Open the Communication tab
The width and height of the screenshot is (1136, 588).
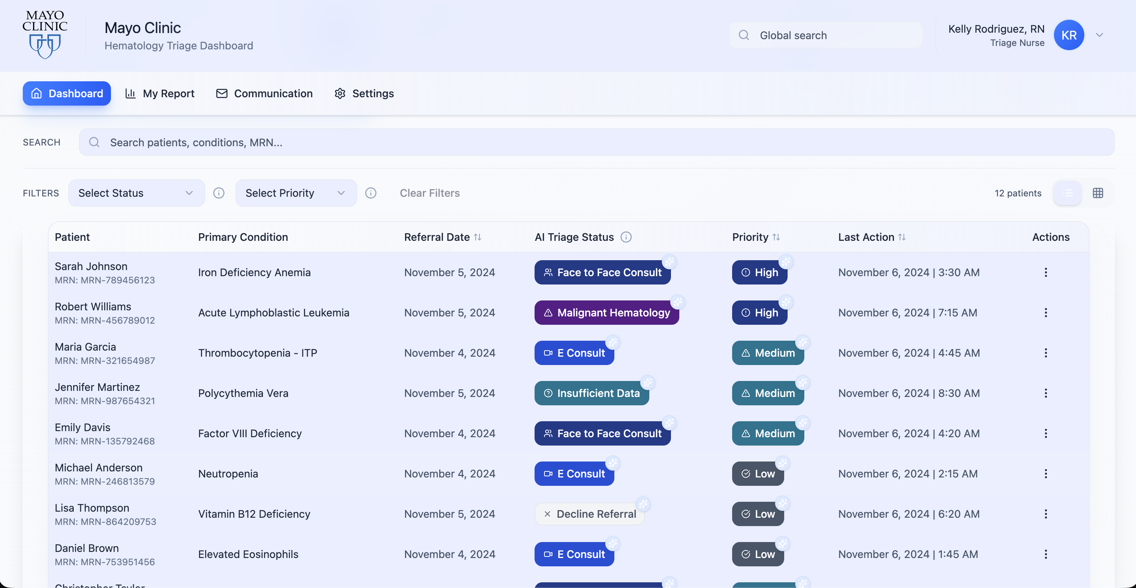click(x=264, y=93)
